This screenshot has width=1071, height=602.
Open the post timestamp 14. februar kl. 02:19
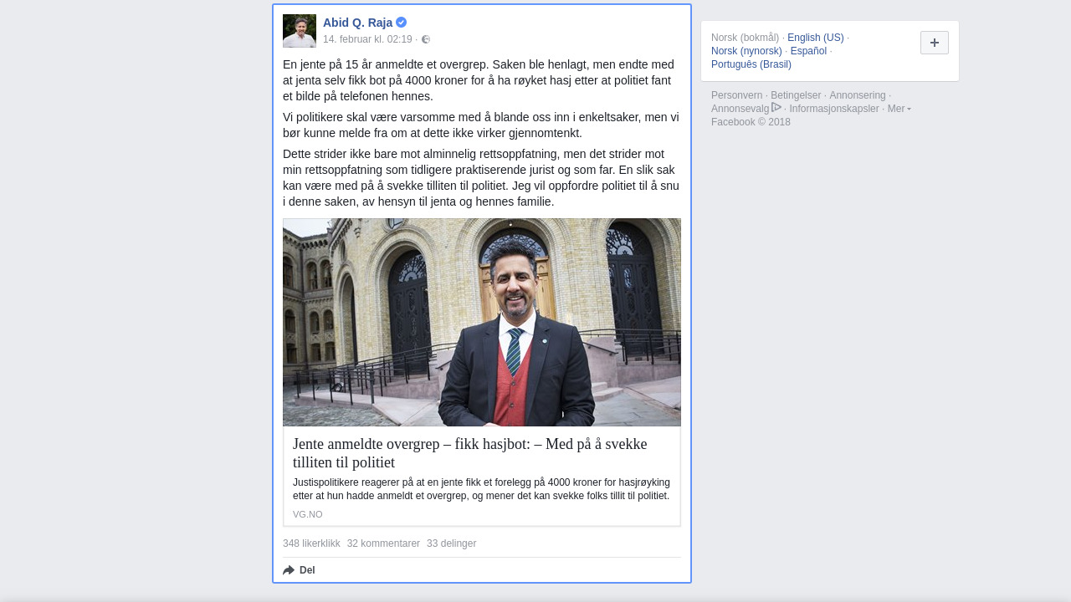click(x=367, y=39)
